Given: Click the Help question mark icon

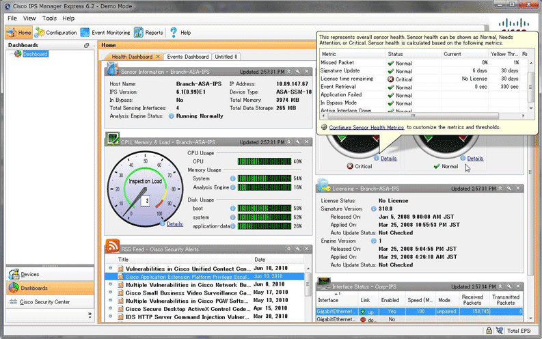Looking at the screenshot, I should click(x=174, y=32).
